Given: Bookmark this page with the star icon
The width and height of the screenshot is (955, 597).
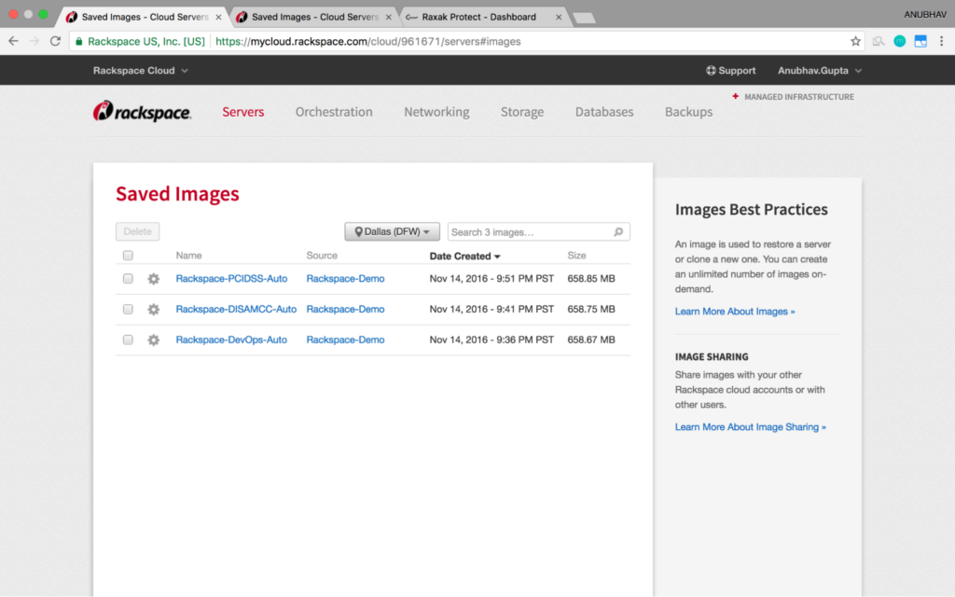Looking at the screenshot, I should pos(856,41).
